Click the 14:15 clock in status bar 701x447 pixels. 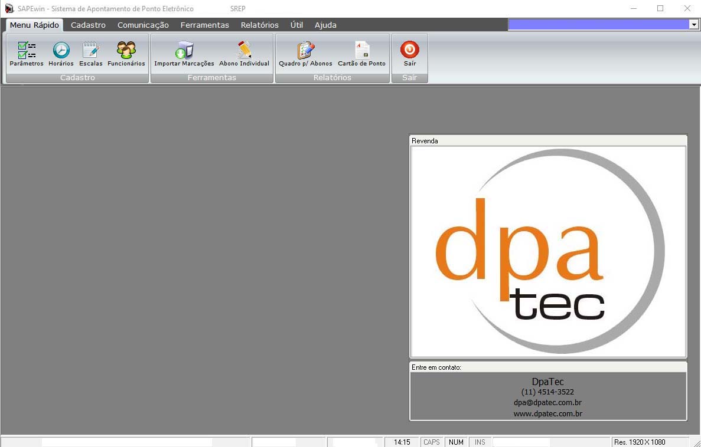(x=402, y=442)
